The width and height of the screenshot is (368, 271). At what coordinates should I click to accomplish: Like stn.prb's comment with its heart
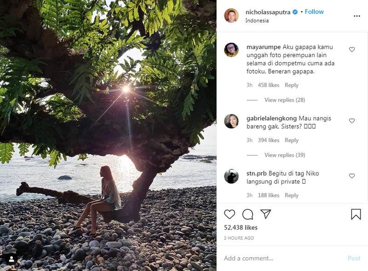[351, 175]
